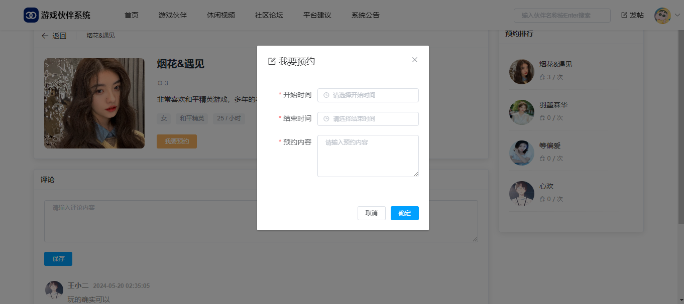Click the star rating icon showing 3
The width and height of the screenshot is (684, 304).
160,83
